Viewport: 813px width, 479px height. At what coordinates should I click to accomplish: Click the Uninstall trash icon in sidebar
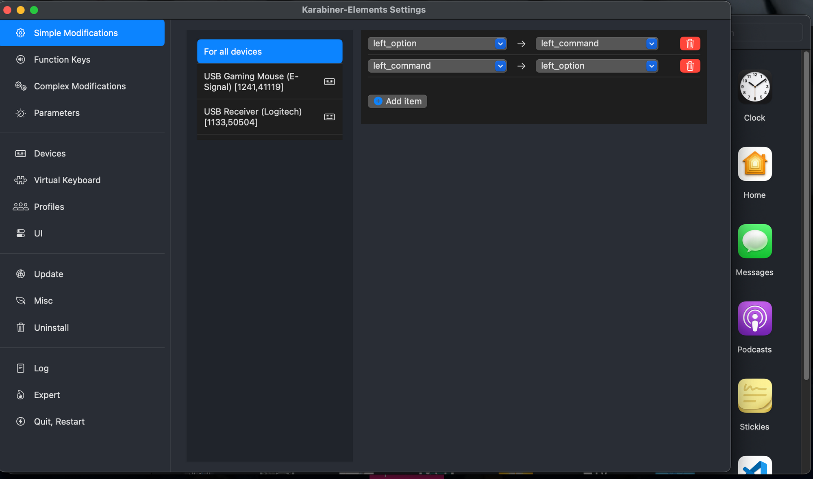coord(20,327)
